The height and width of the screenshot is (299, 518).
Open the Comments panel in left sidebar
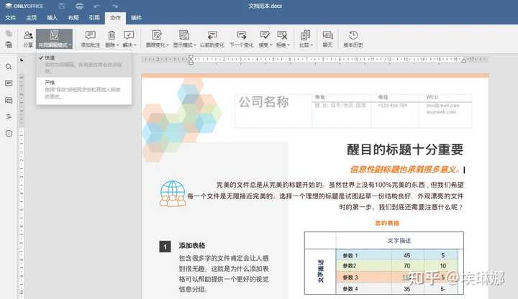tap(9, 83)
